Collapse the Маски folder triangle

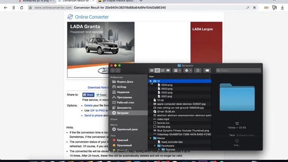coord(150,138)
